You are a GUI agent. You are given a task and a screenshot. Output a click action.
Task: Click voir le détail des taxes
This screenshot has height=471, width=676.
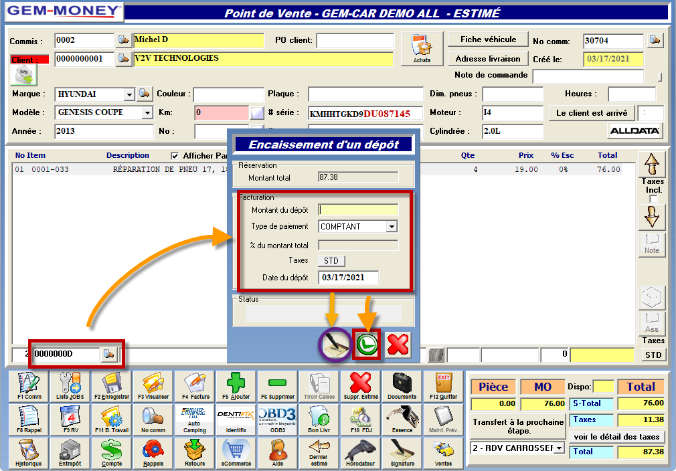pos(616,437)
